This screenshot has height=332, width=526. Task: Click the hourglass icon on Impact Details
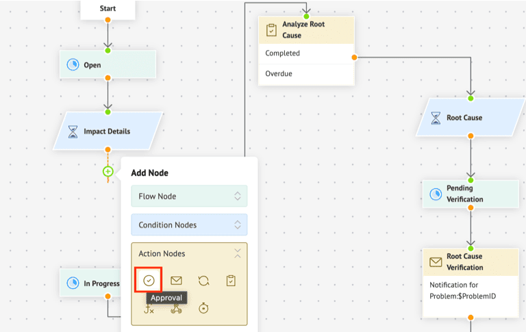(x=73, y=131)
